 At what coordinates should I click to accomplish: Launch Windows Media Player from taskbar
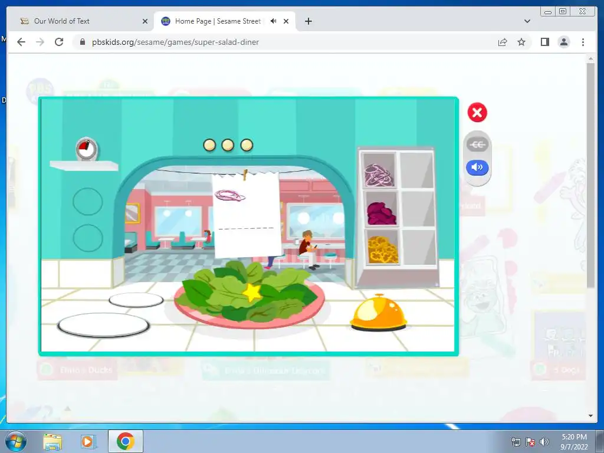point(88,442)
